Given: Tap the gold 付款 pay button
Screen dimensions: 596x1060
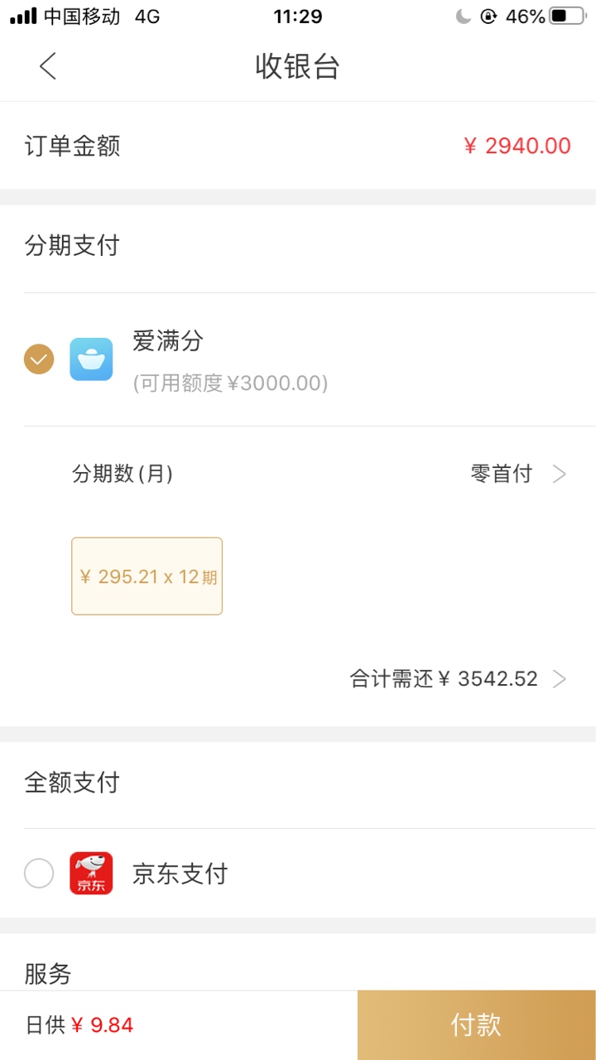Looking at the screenshot, I should tap(477, 1025).
